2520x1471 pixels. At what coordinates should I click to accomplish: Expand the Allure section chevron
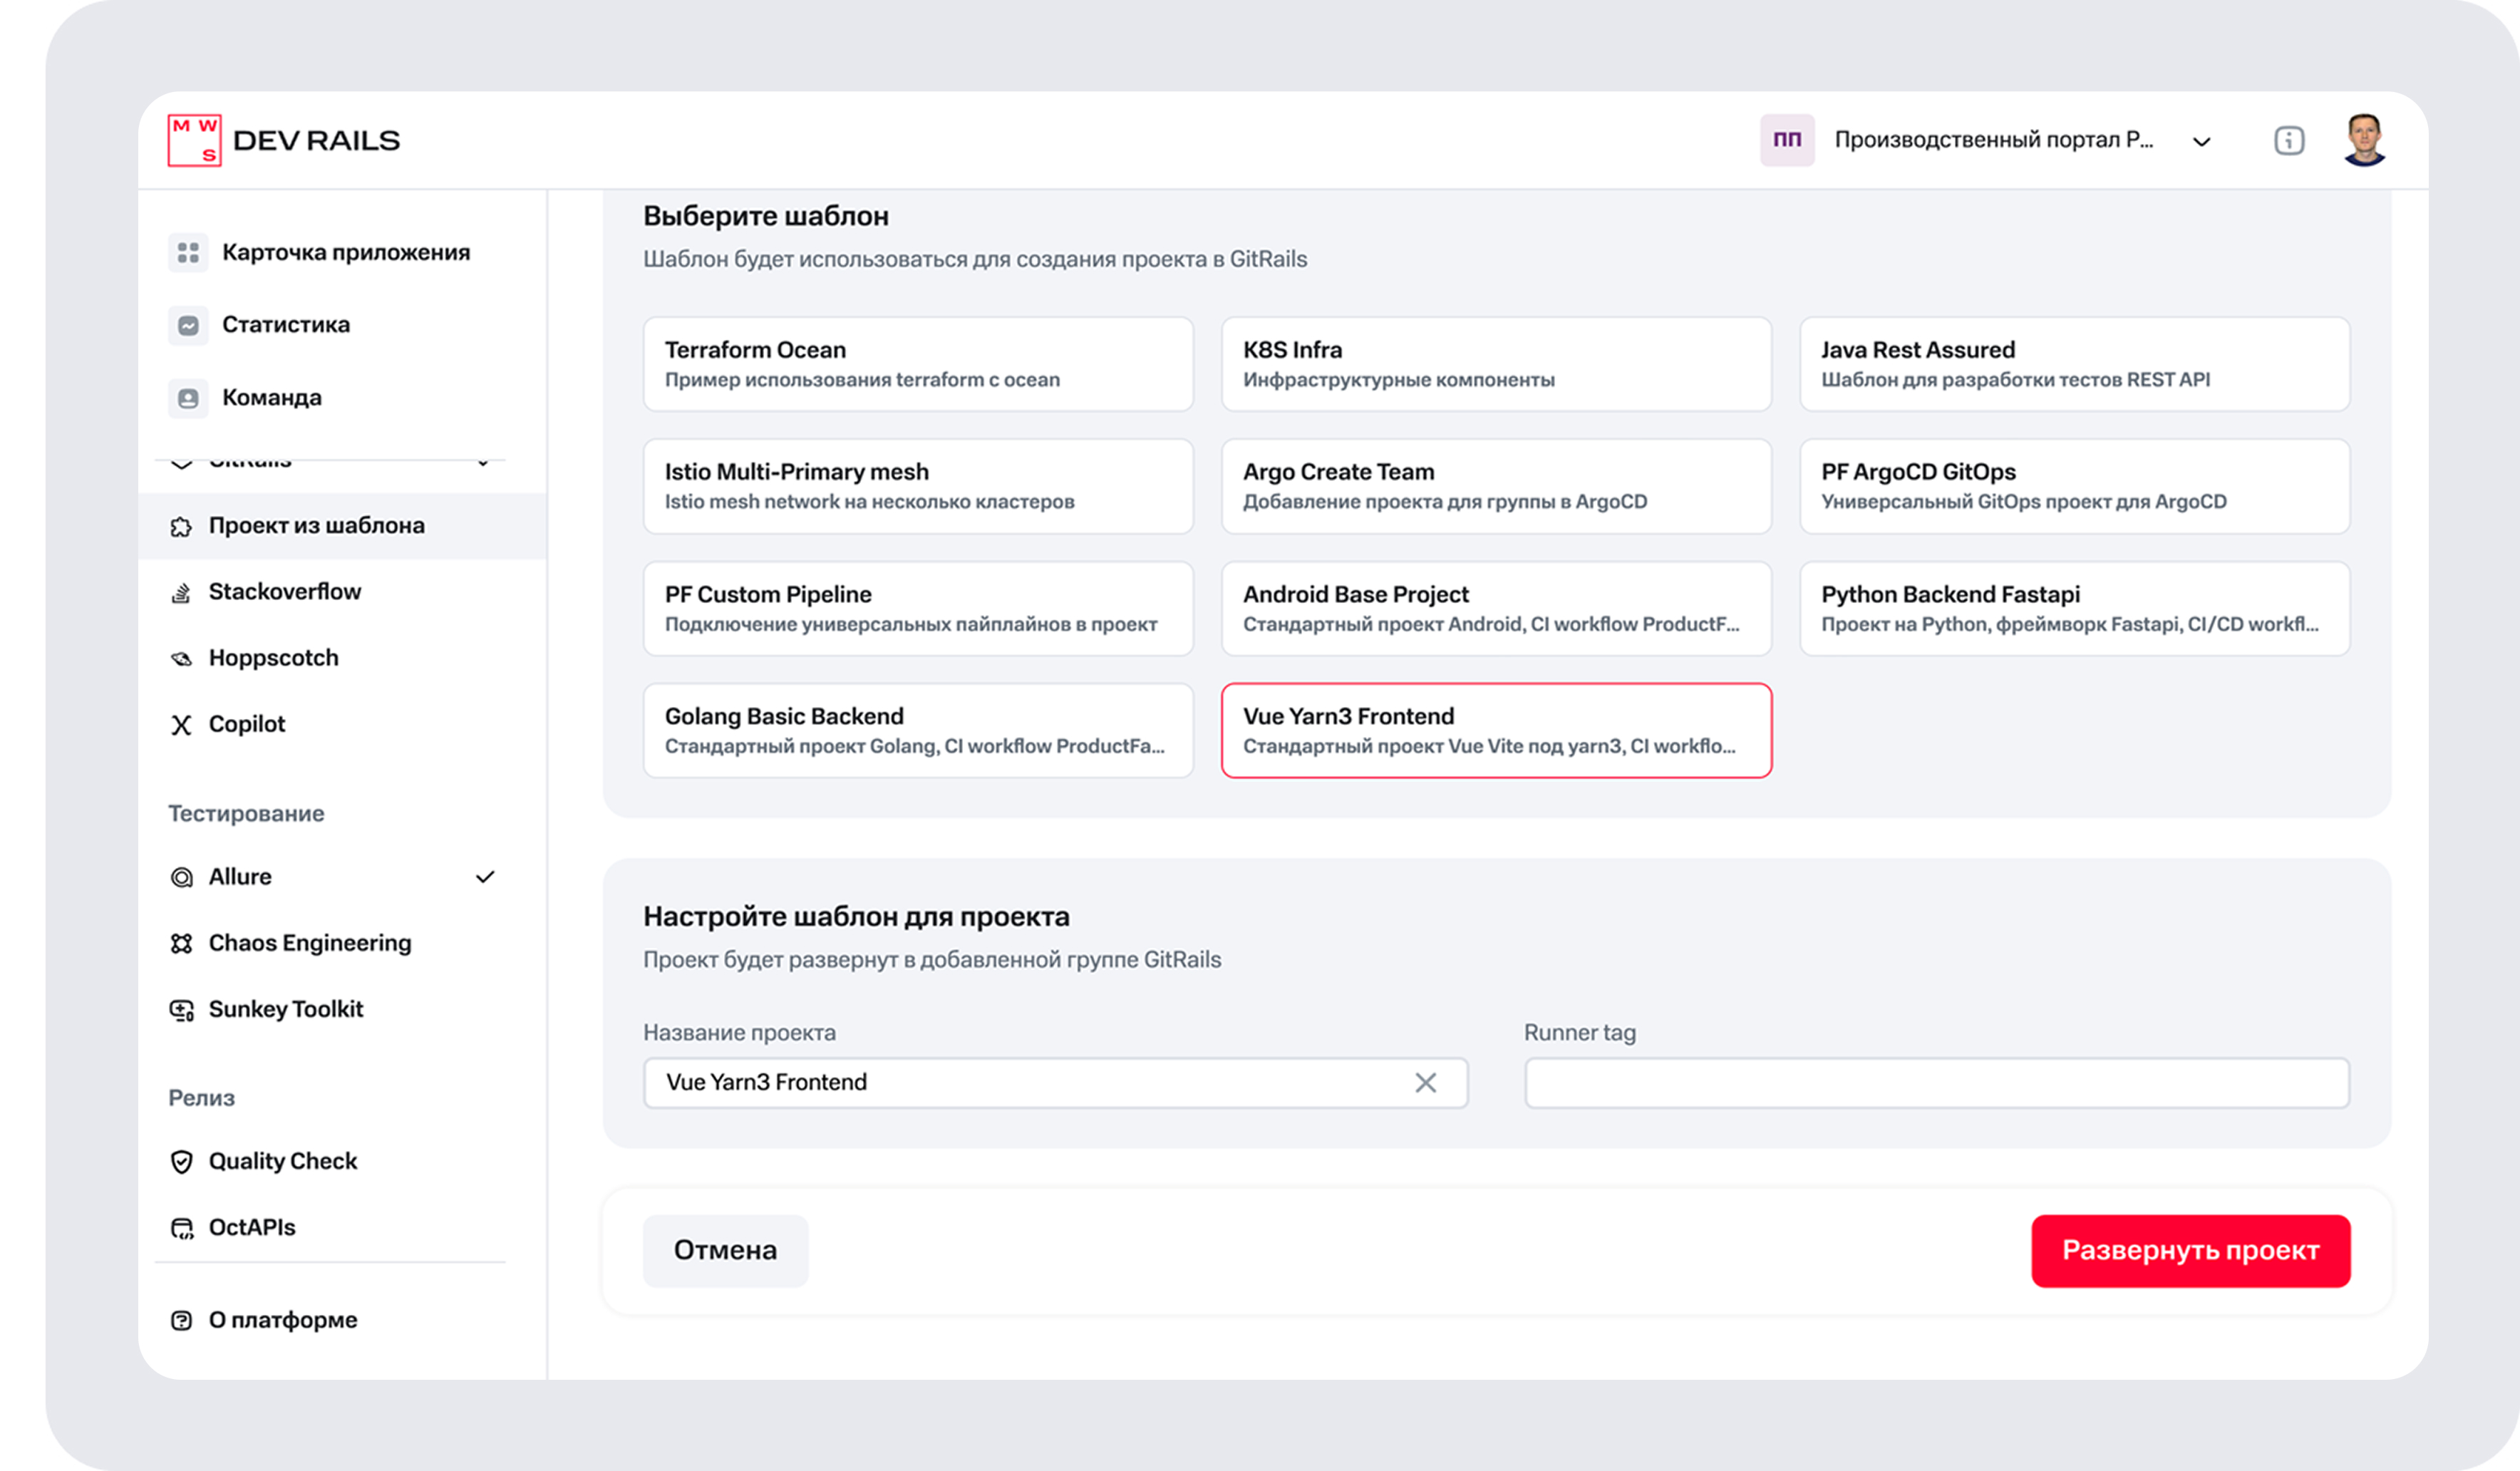click(485, 877)
